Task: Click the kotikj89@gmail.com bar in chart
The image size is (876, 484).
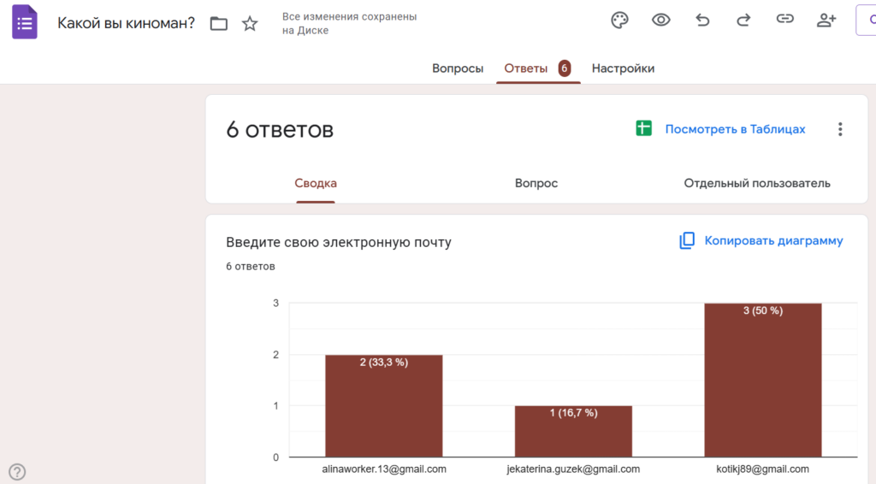Action: tap(762, 381)
